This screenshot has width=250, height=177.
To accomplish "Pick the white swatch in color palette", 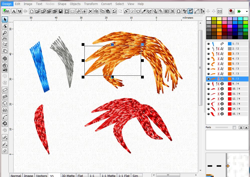I will coord(209,19).
